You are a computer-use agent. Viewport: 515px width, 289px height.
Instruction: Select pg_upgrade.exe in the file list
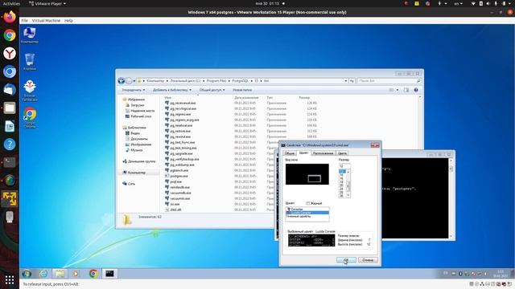[181, 153]
